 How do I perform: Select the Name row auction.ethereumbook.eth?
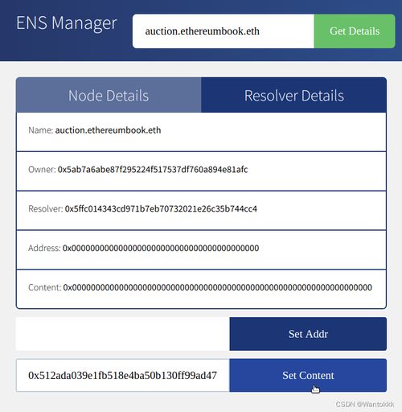click(201, 132)
